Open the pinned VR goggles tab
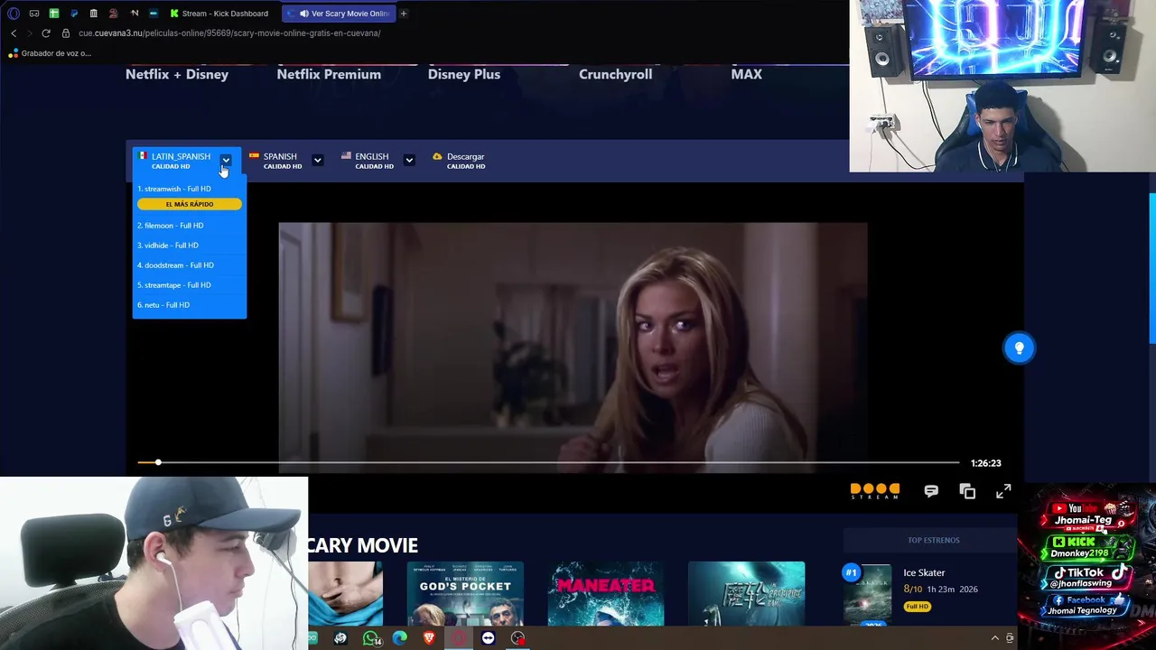1156x650 pixels. point(34,14)
